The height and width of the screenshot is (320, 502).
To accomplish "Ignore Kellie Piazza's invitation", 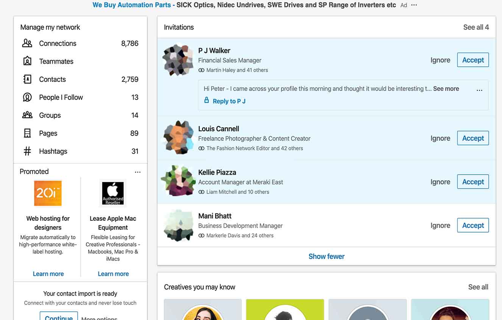I will 440,182.
